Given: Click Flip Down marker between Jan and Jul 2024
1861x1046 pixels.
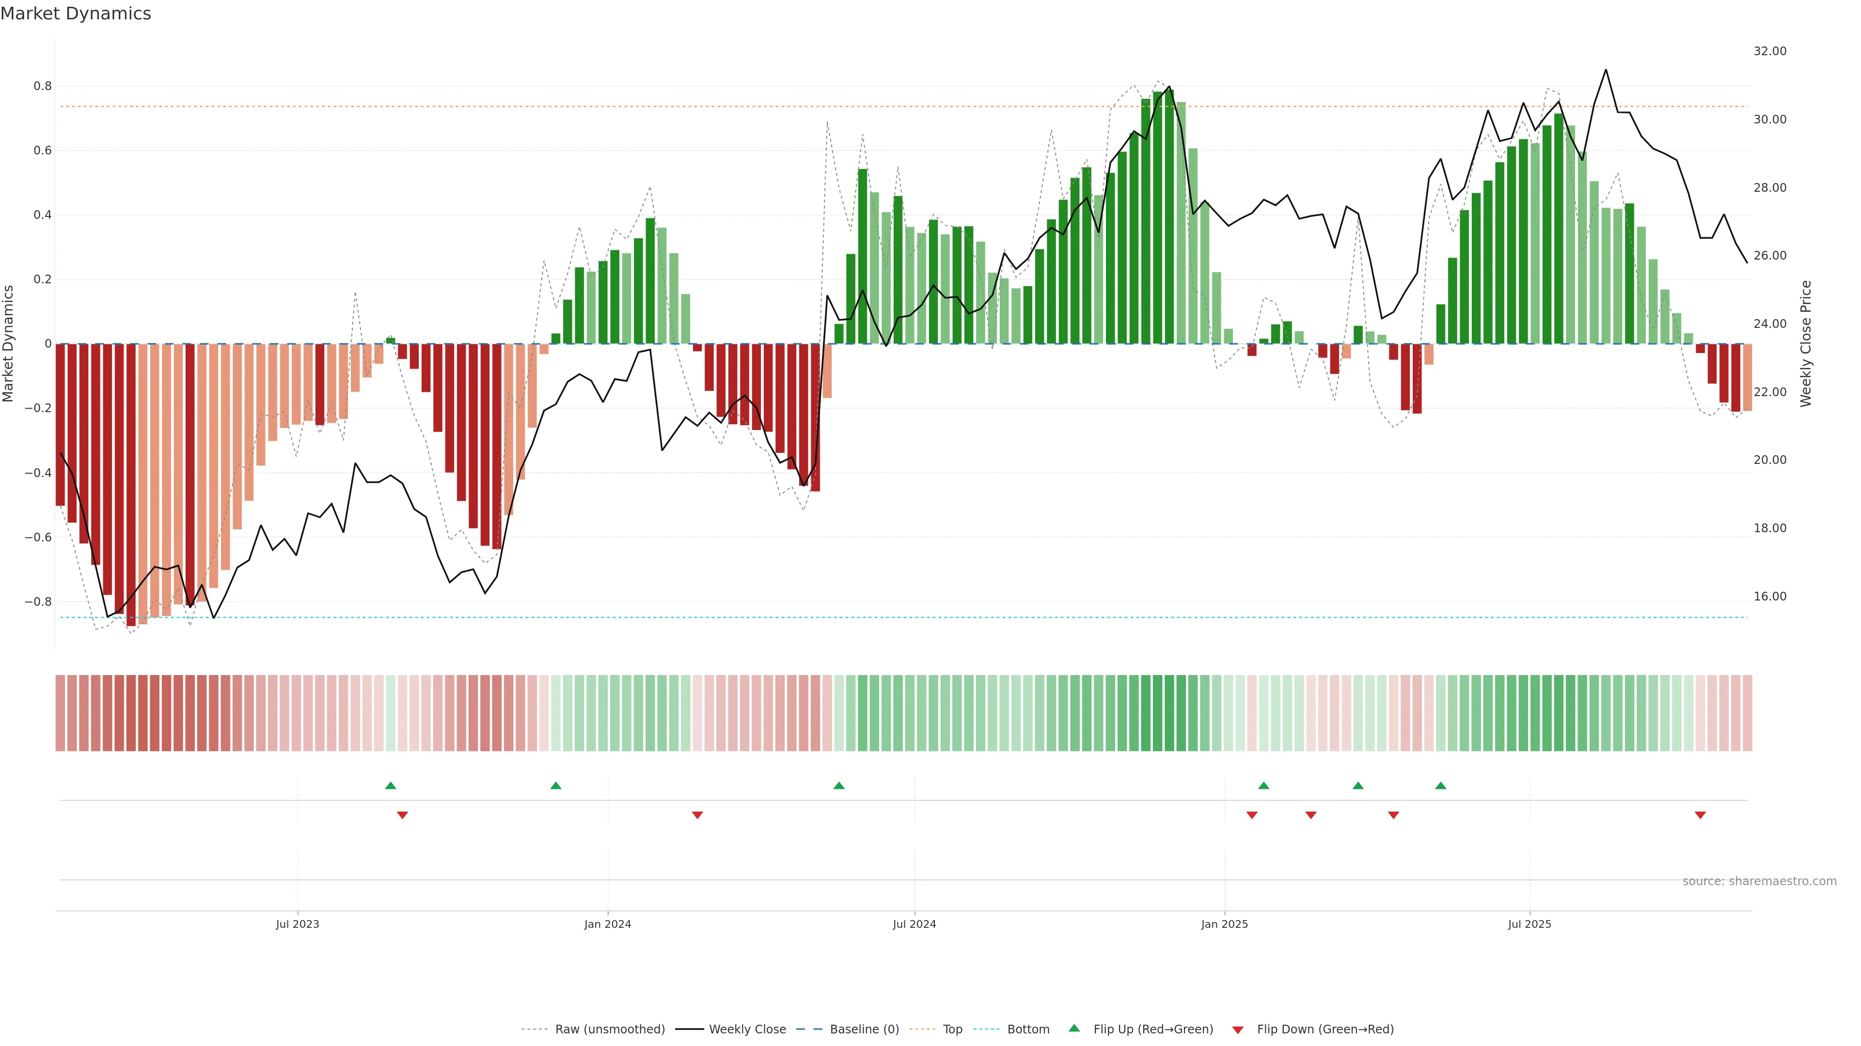Looking at the screenshot, I should coord(697,815).
